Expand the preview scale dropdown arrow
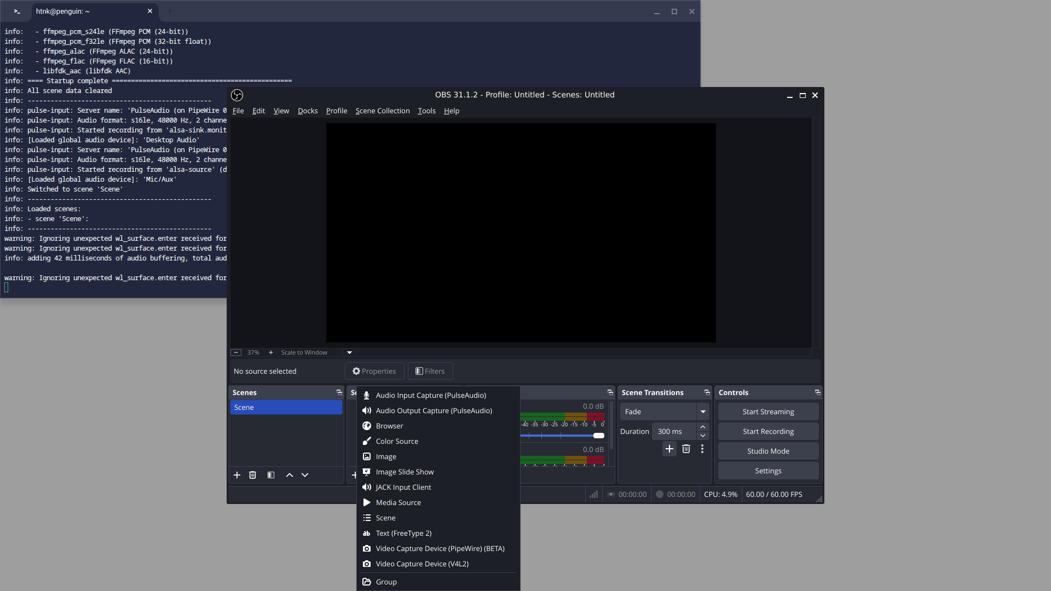 (349, 352)
